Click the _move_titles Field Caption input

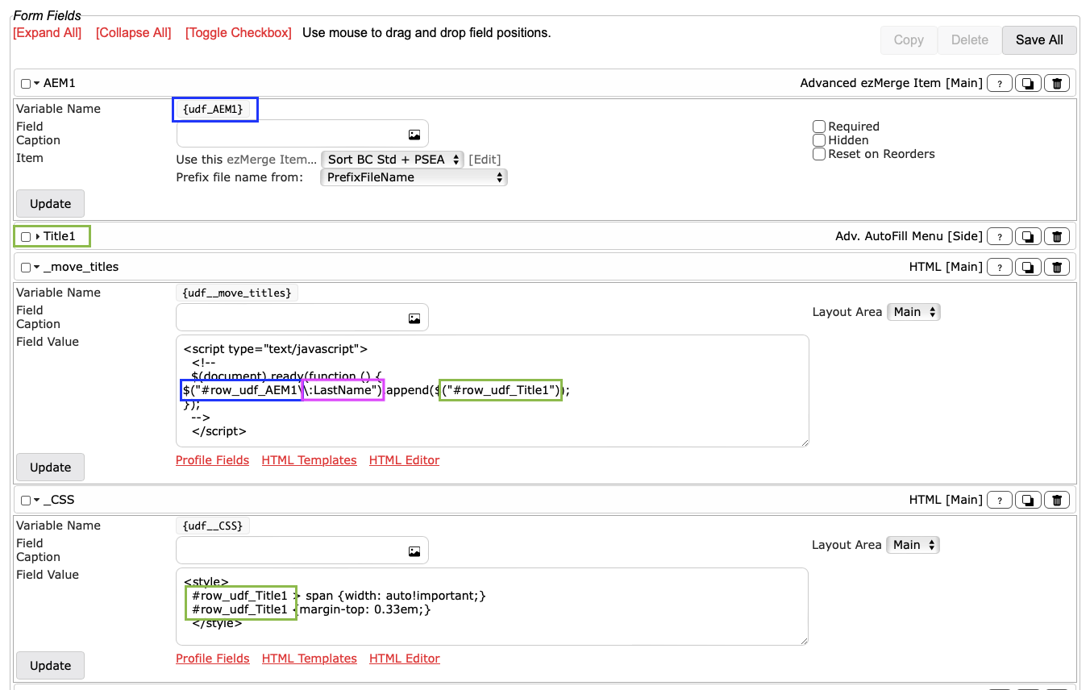[302, 318]
